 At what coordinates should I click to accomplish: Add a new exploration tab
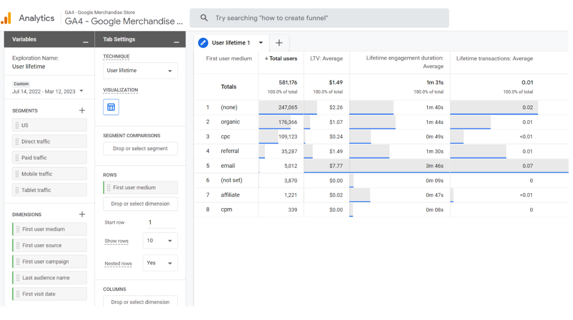(x=279, y=43)
